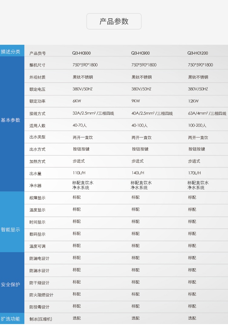Click the 100-200人 value
This screenshot has width=228, height=328.
point(197,125)
